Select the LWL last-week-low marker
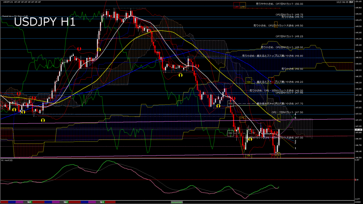This screenshot has width=363, height=204. point(242,118)
